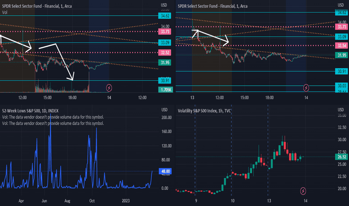Image resolution: width=349 pixels, height=206 pixels.
Task: Click the 32.54 pink price label
Action: coord(342,45)
